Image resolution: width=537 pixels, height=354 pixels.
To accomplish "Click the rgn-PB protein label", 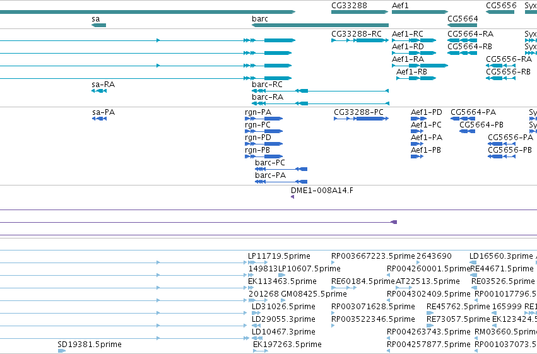I will [x=257, y=150].
